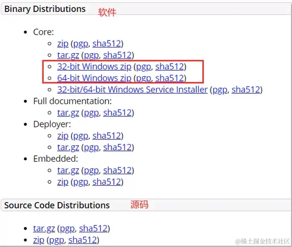Image resolution: width=292 pixels, height=247 pixels.
Task: Open sha512 for 64-bit Windows zip
Action: 170,78
